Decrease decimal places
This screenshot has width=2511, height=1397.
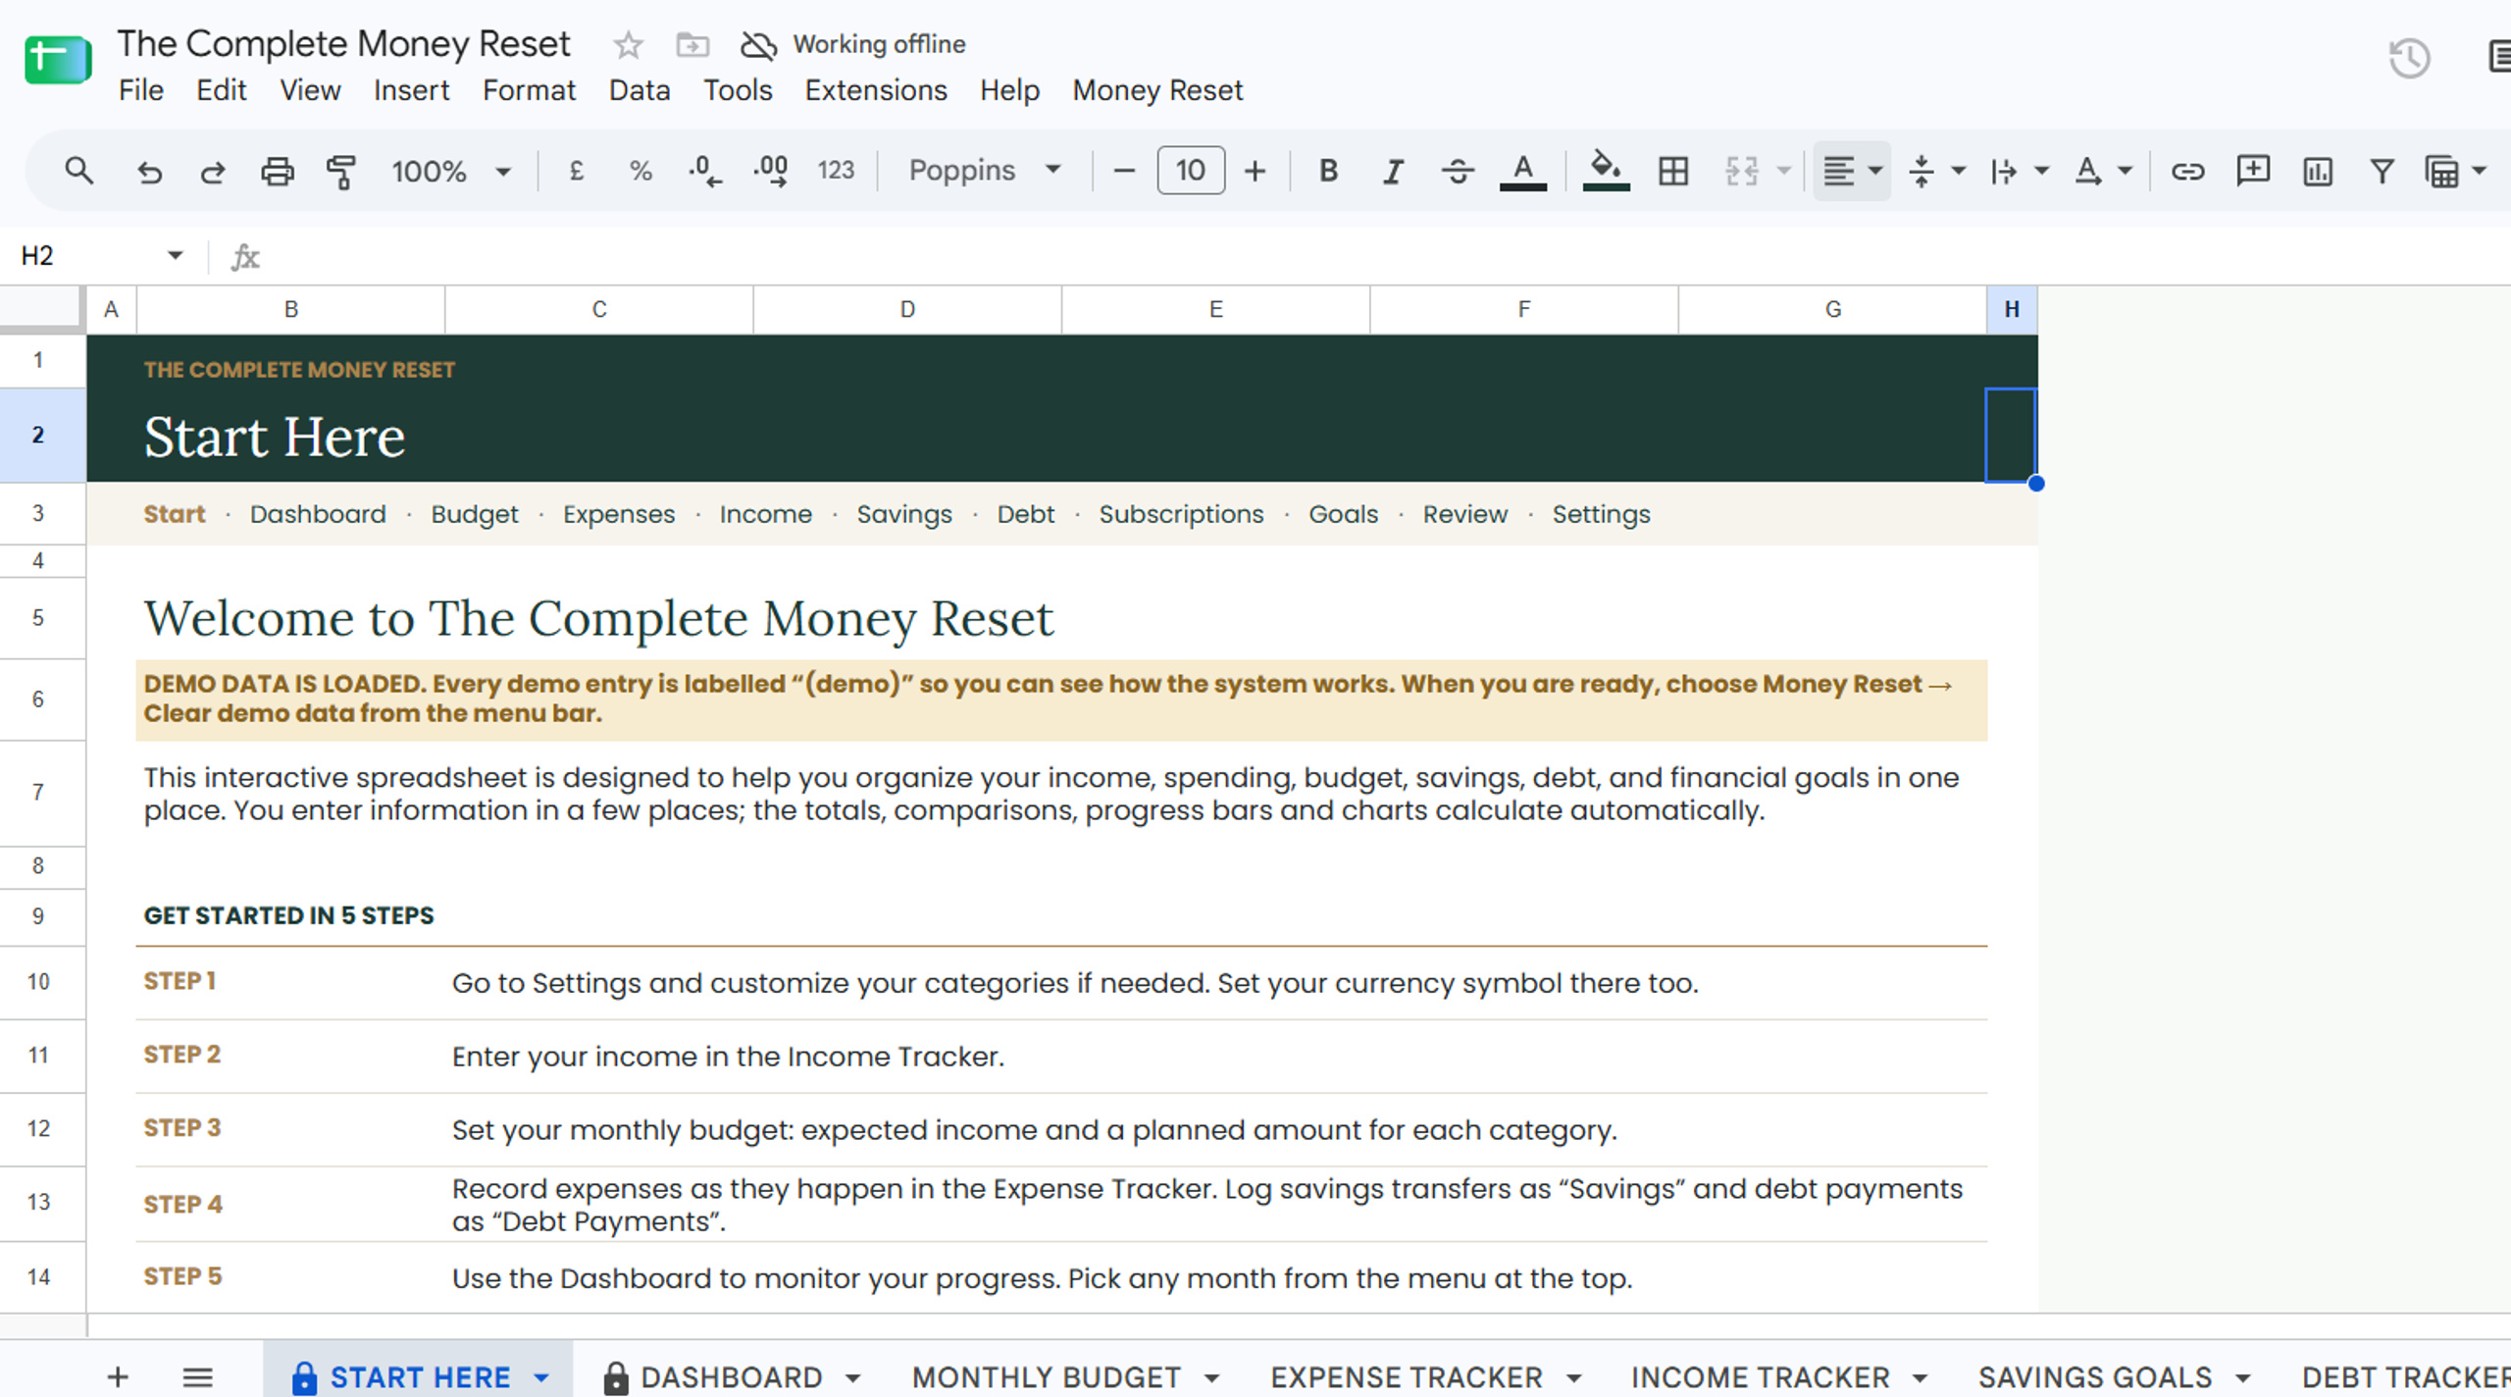point(704,171)
